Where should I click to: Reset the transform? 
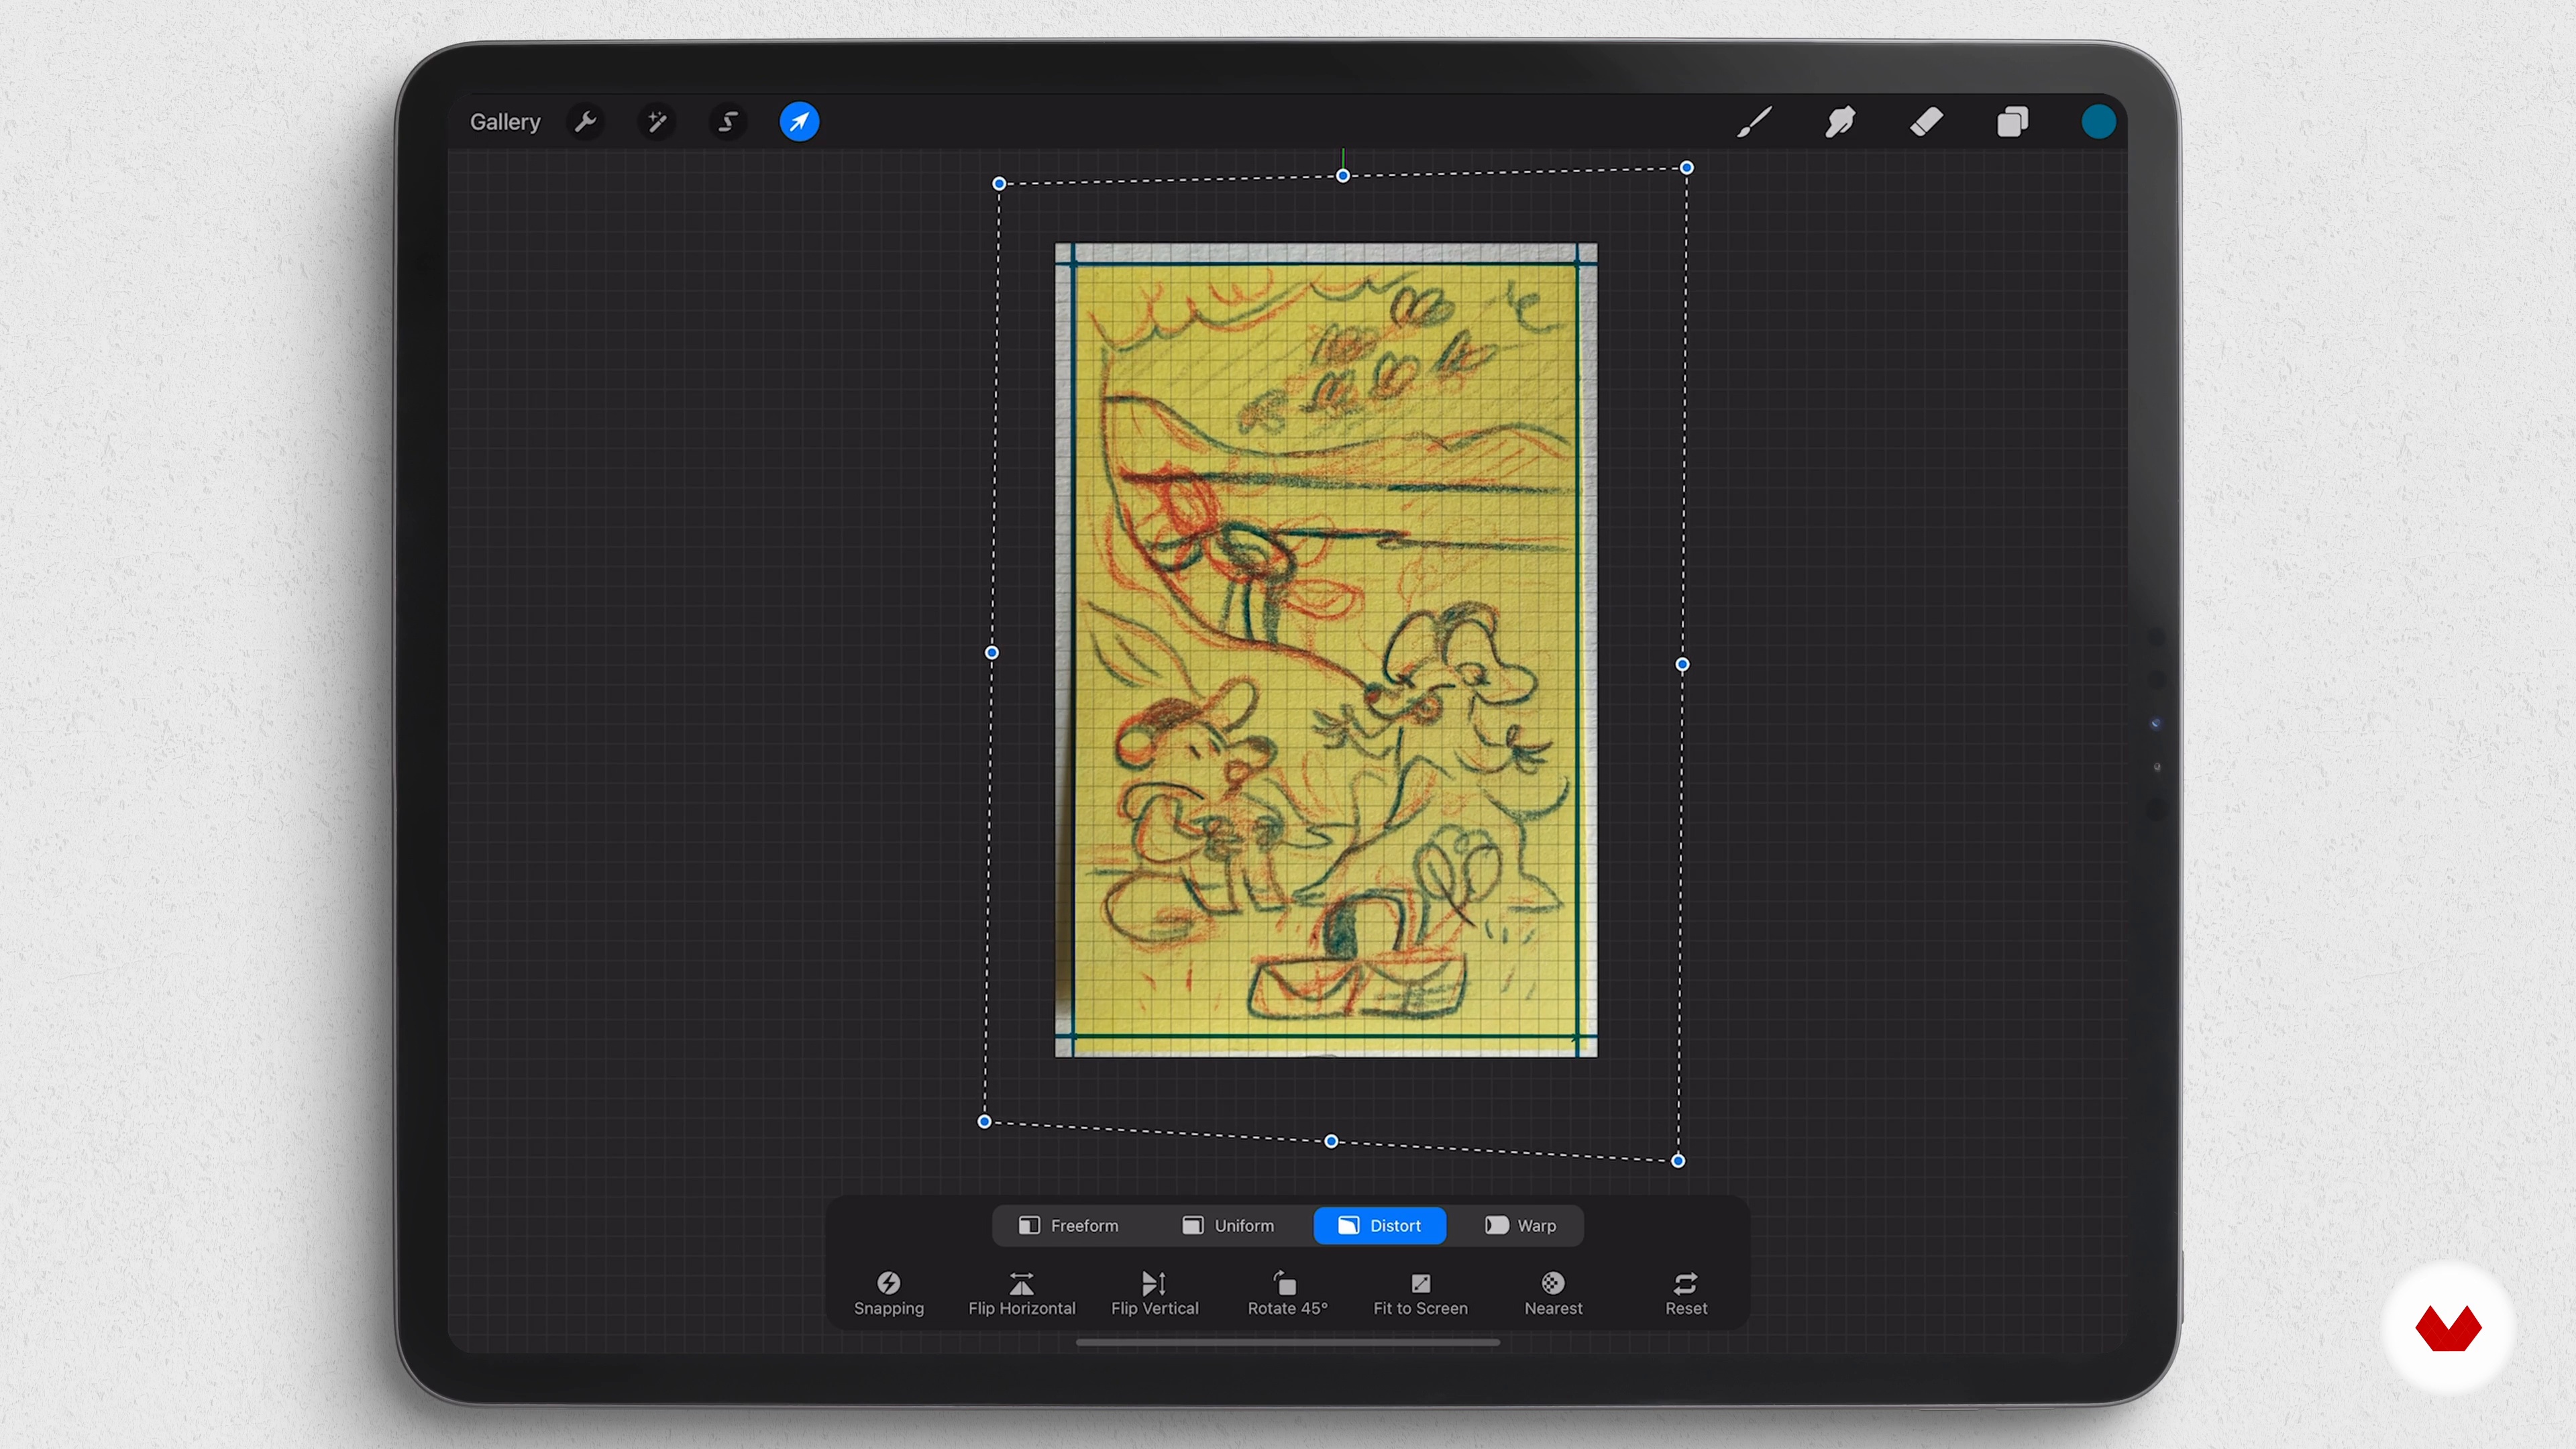[x=1686, y=1294]
